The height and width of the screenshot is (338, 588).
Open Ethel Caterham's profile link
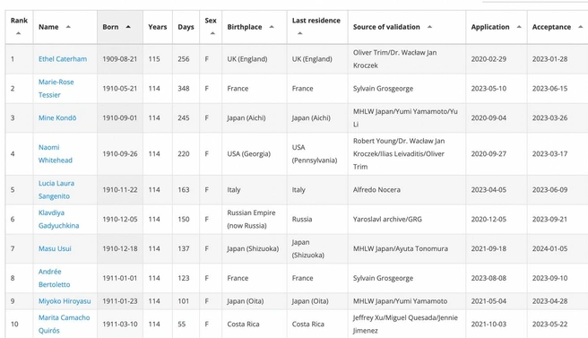coord(63,59)
